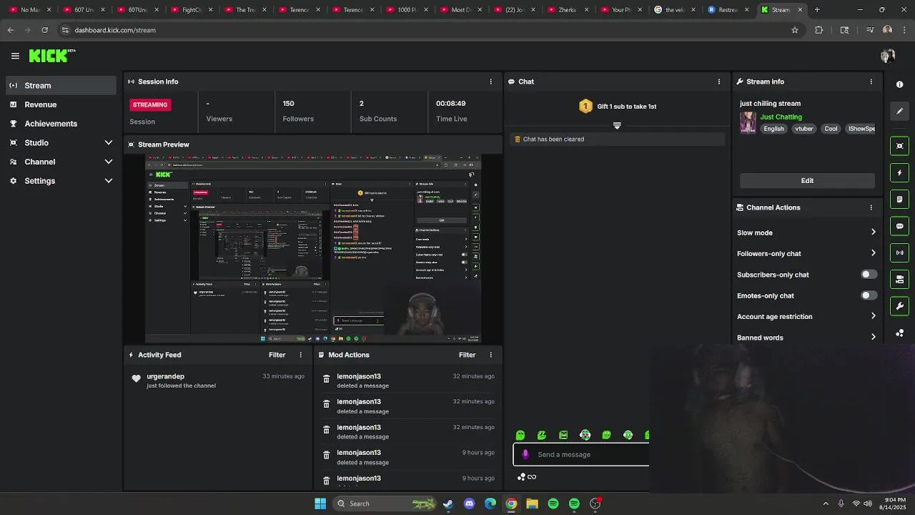Click the Stream Preview thumbnail
This screenshot has height=515, width=915.
click(313, 249)
